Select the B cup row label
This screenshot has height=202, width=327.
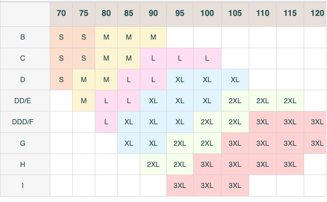pyautogui.click(x=23, y=37)
